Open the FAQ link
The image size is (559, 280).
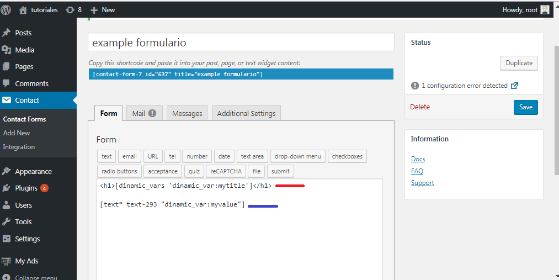tap(417, 171)
